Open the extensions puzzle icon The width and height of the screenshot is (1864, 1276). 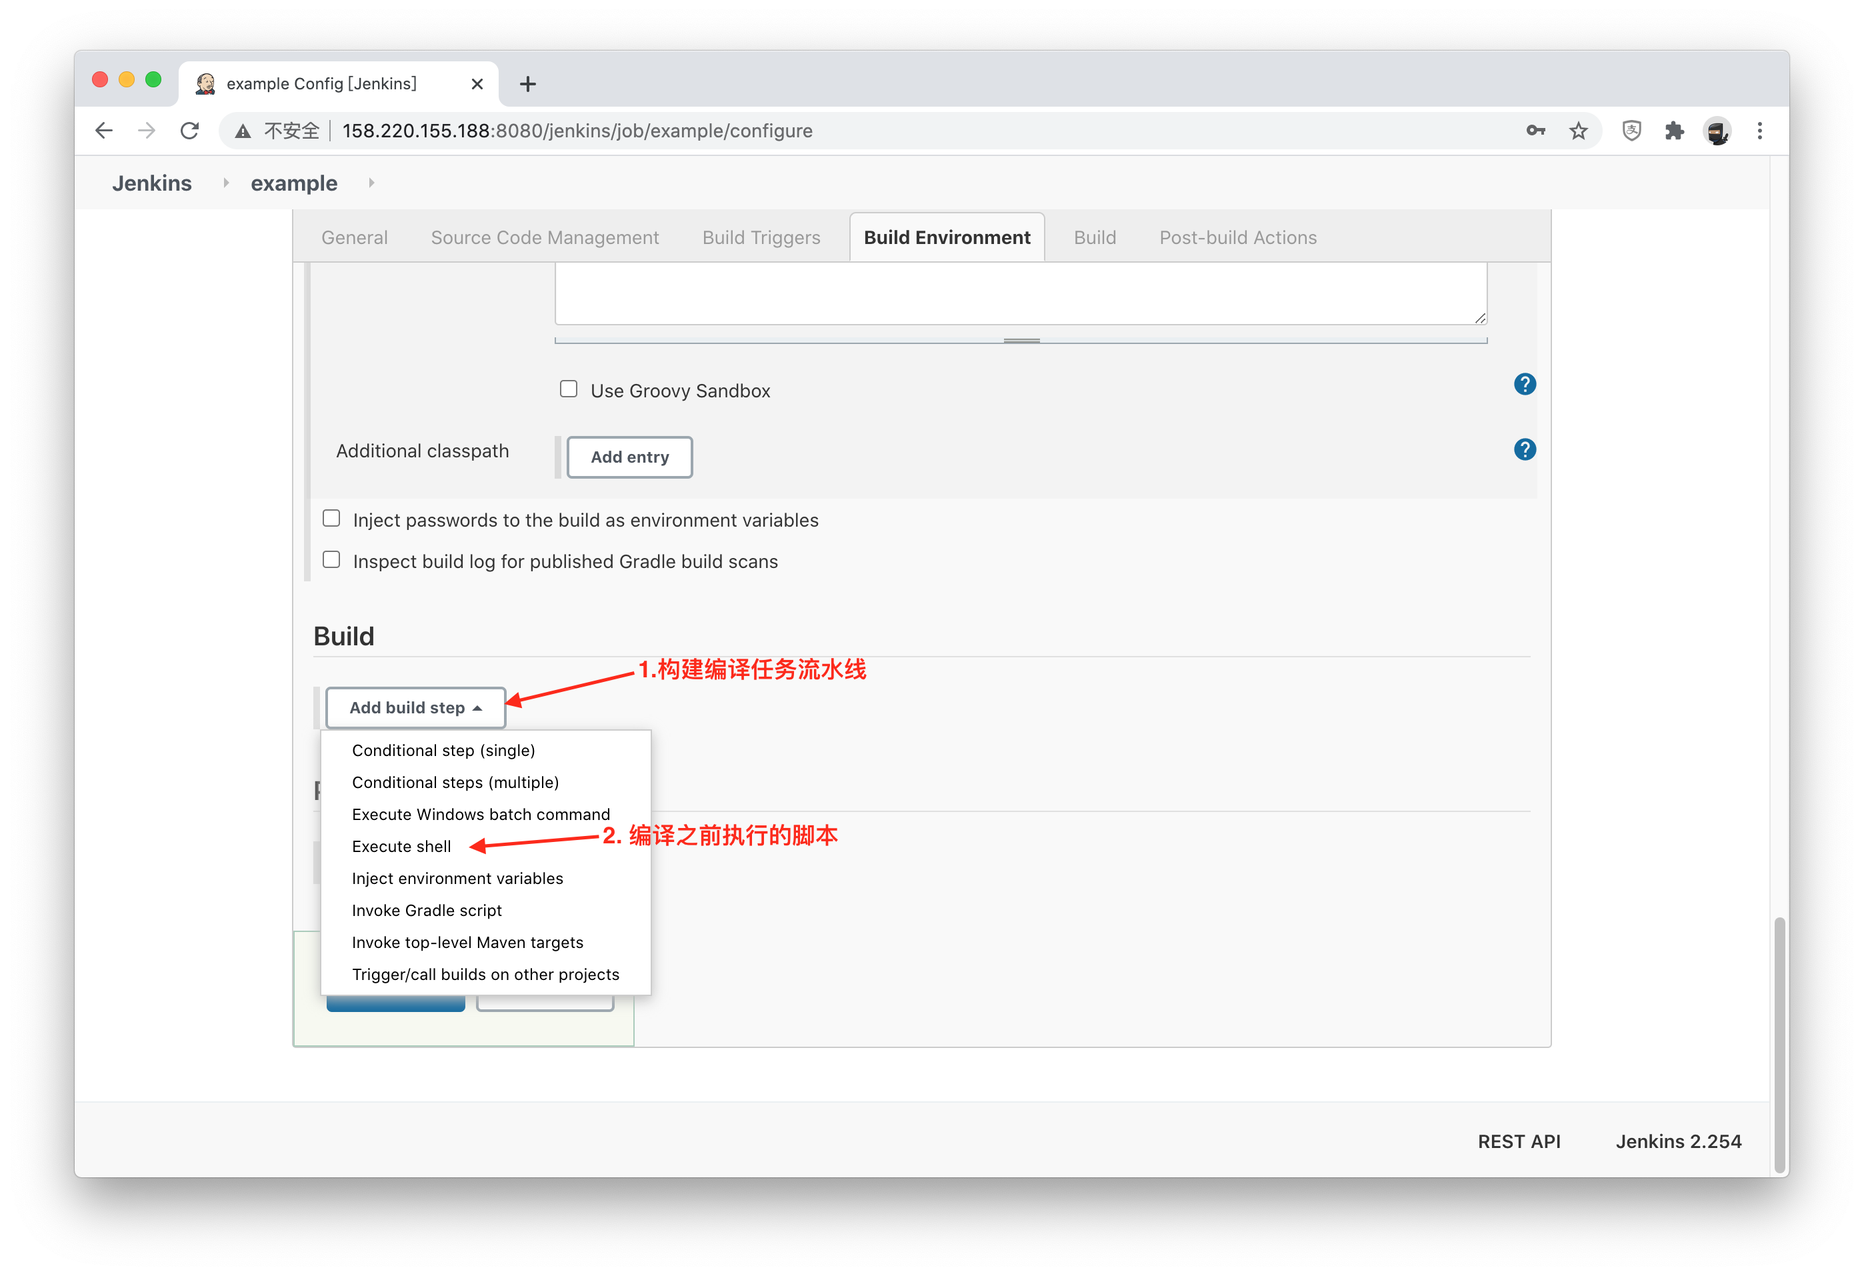coord(1674,131)
